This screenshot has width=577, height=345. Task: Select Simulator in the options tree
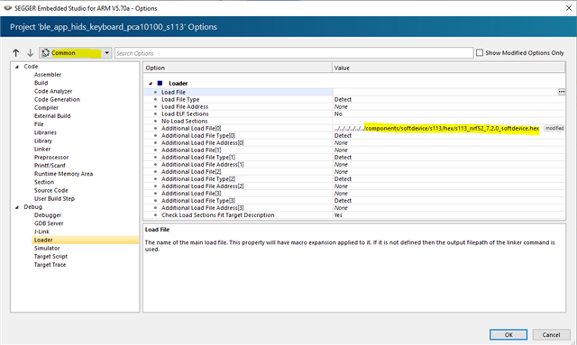tap(47, 249)
